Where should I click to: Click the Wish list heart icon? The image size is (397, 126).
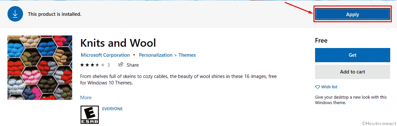point(317,87)
